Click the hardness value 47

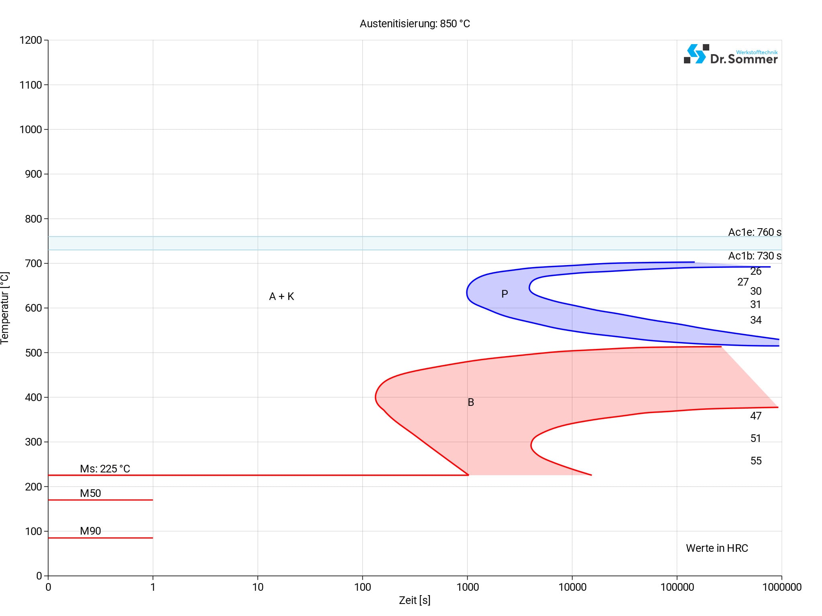point(756,416)
